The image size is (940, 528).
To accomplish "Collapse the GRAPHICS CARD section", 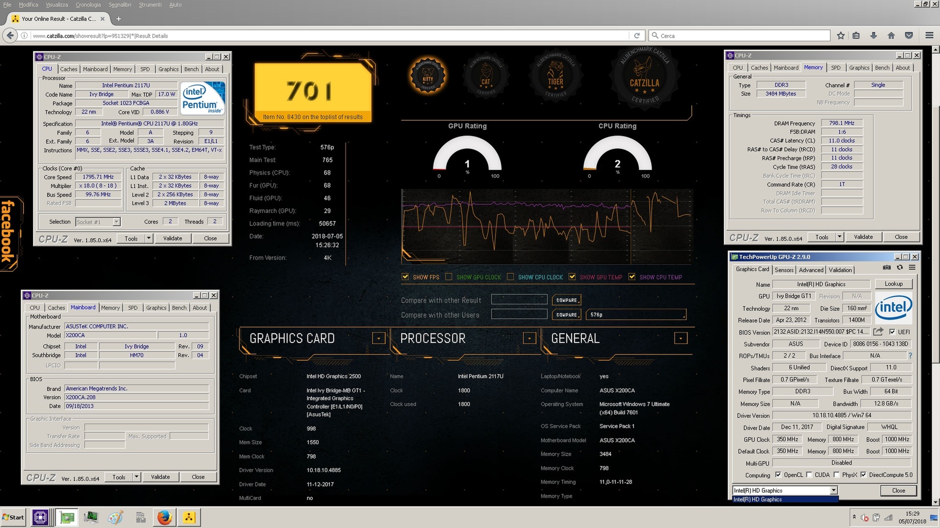I will (x=378, y=338).
